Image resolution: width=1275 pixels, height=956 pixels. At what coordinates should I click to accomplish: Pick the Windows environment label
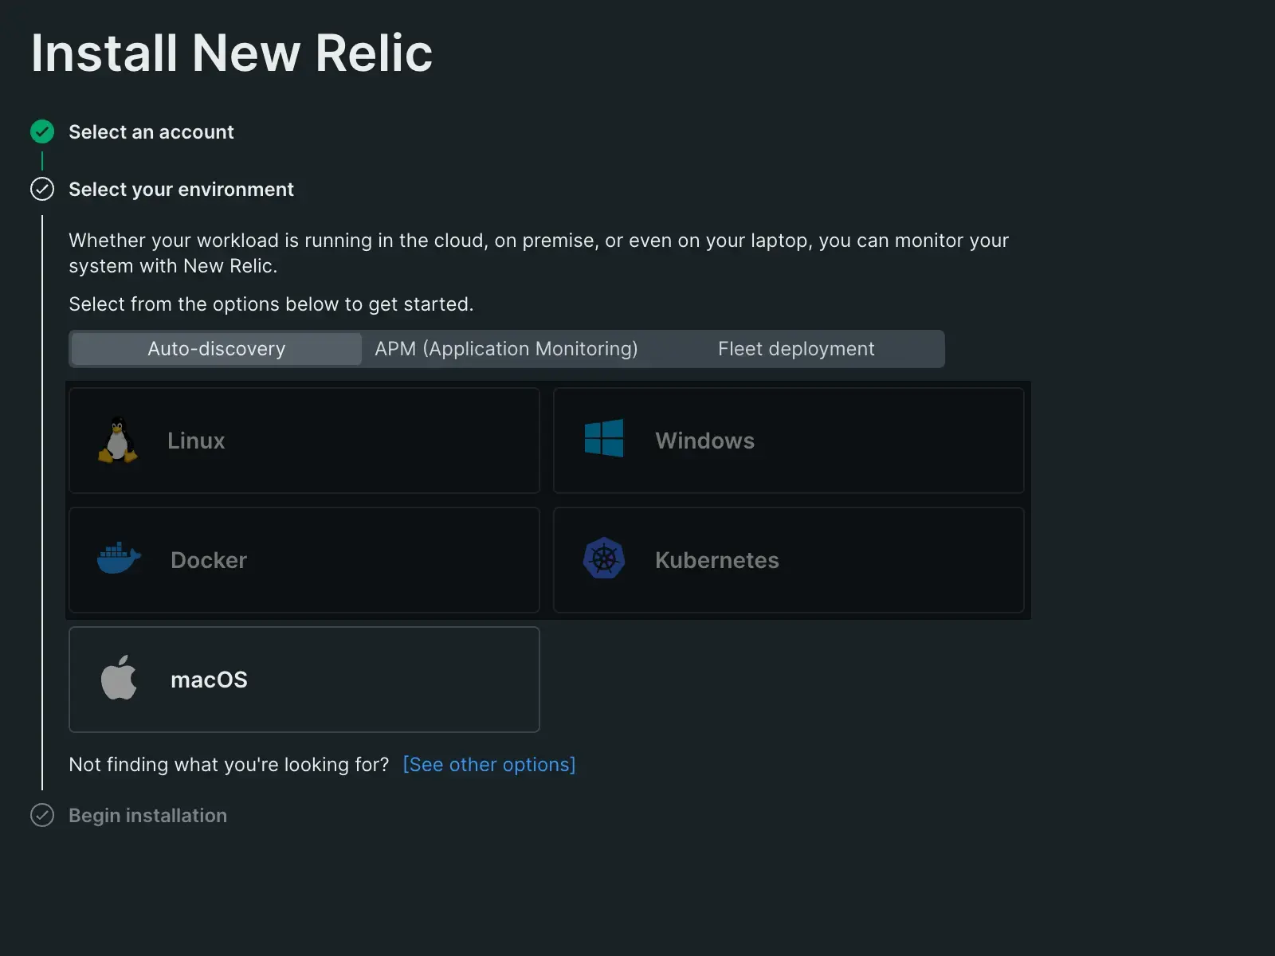704,441
